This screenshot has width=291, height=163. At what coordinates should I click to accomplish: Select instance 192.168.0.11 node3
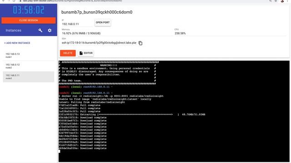click(29, 77)
